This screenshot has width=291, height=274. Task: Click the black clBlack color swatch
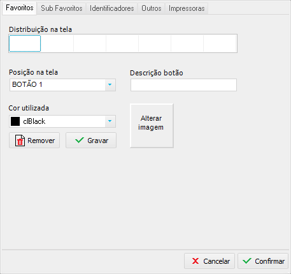point(15,121)
